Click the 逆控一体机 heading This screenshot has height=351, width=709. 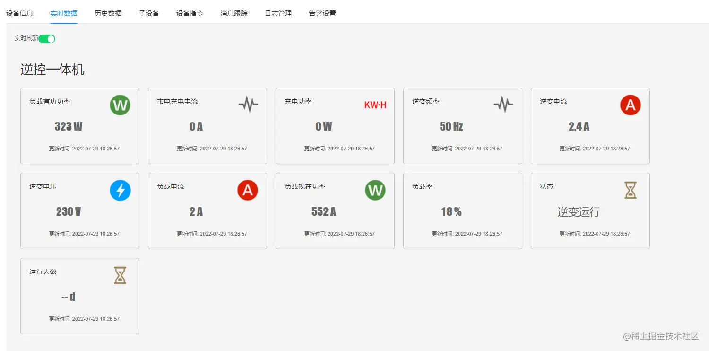(x=52, y=70)
